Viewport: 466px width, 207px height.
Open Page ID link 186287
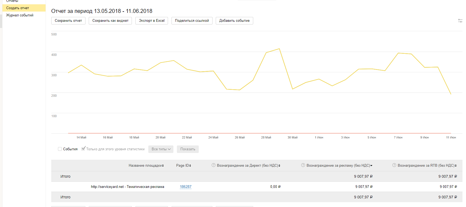coord(186,187)
